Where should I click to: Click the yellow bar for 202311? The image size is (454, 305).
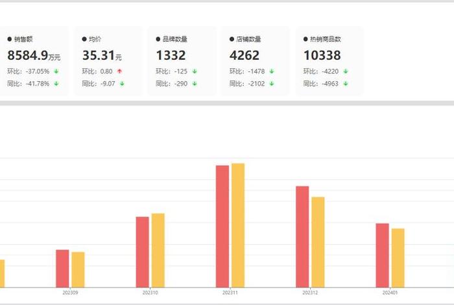[x=238, y=225]
